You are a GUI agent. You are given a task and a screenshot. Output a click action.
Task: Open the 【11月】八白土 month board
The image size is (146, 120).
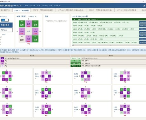(x=53, y=109)
